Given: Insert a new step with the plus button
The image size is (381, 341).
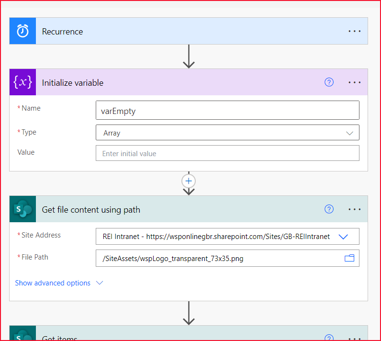Looking at the screenshot, I should [189, 181].
